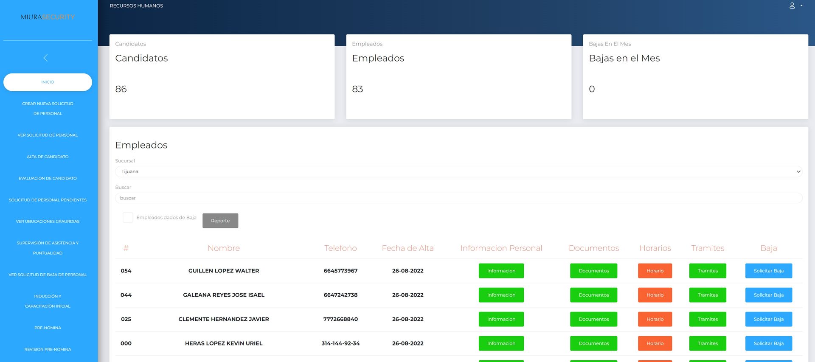Open Solicitud de Personal Pendientes

48,200
